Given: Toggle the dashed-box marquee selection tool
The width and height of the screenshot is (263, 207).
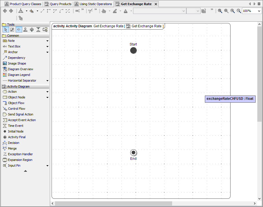Looking at the screenshot, I should tap(12, 30).
